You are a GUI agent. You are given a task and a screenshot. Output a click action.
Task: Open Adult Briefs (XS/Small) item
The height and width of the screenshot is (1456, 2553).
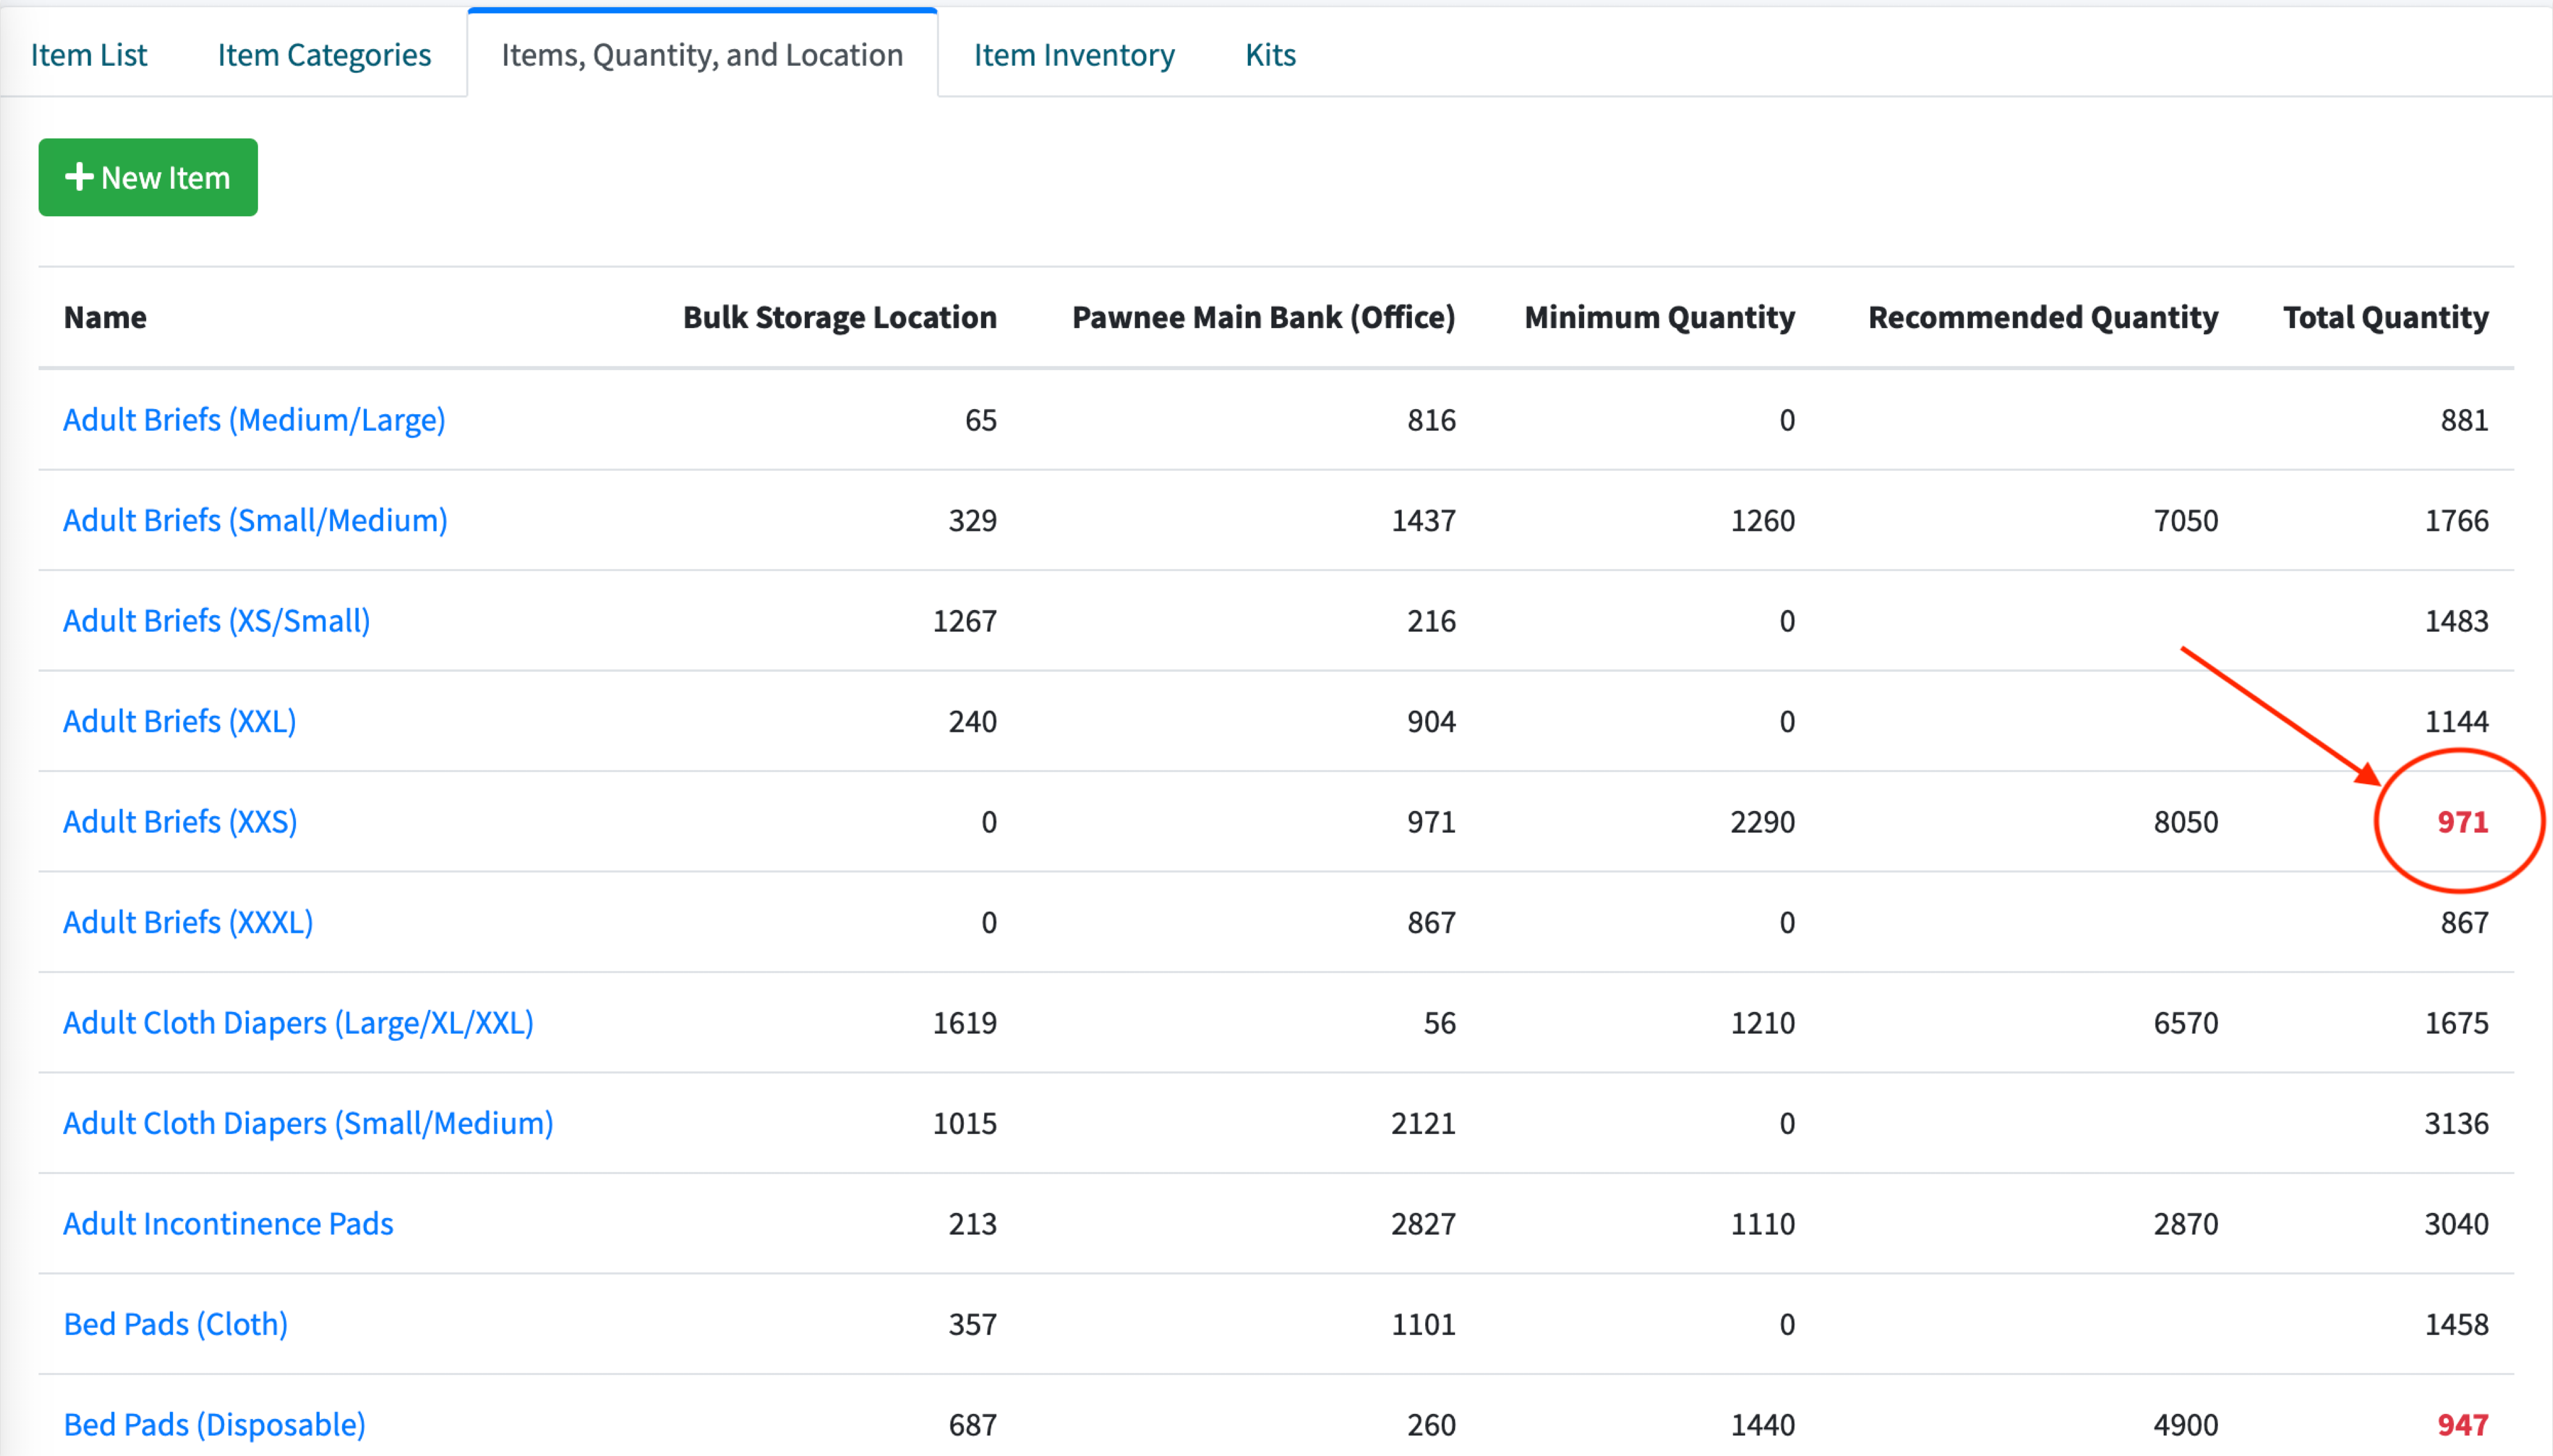(216, 621)
